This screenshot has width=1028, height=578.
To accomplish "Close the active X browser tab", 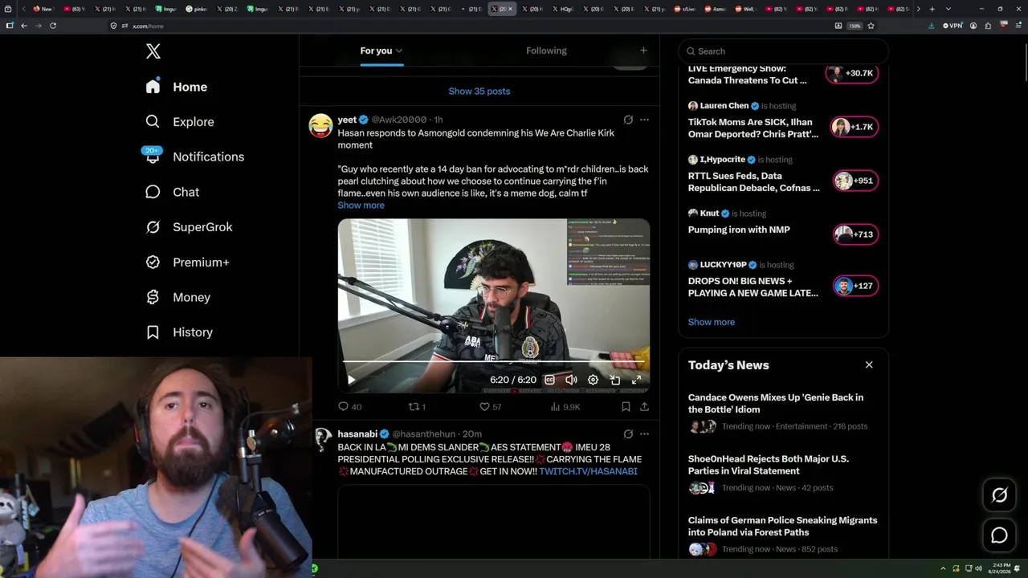I will click(510, 9).
